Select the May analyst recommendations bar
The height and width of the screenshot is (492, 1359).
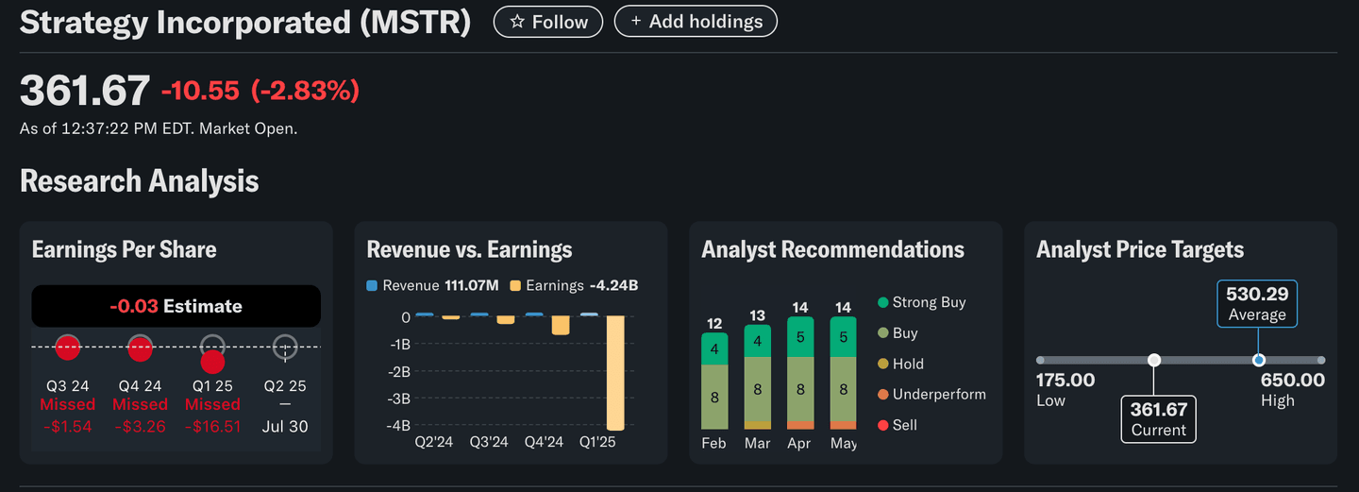point(843,373)
